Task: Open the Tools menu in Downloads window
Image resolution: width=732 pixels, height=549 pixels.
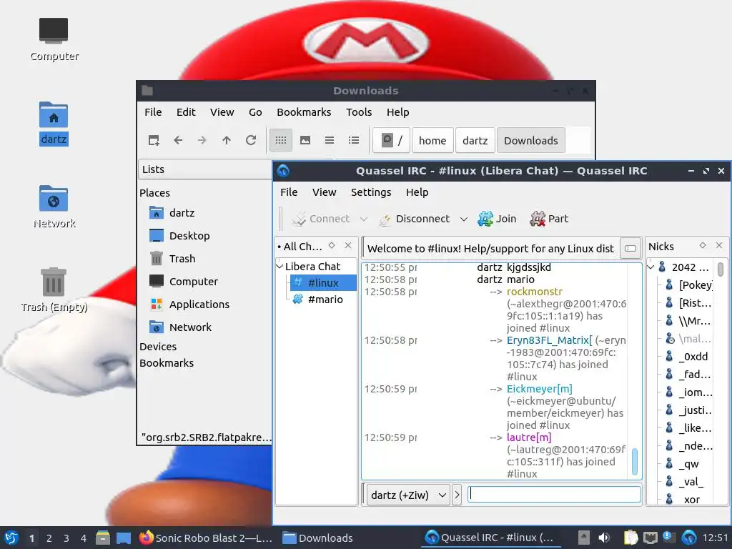Action: pyautogui.click(x=359, y=112)
